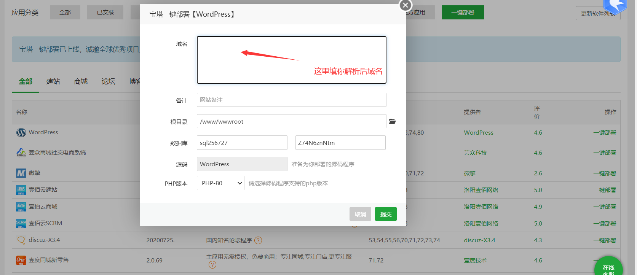Open help icon beside 国内知名论坛程序
This screenshot has width=637, height=275.
coord(258,240)
